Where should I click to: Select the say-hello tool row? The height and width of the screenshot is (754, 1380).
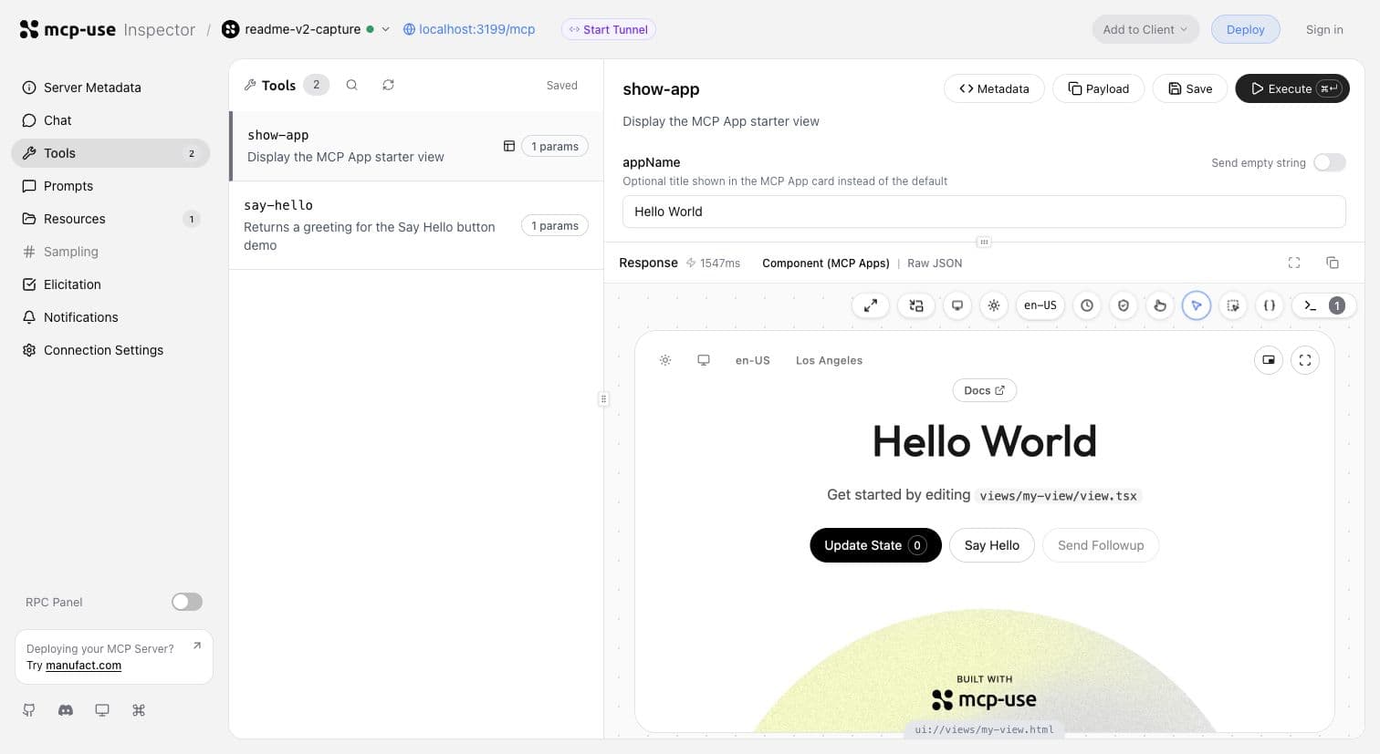click(416, 225)
